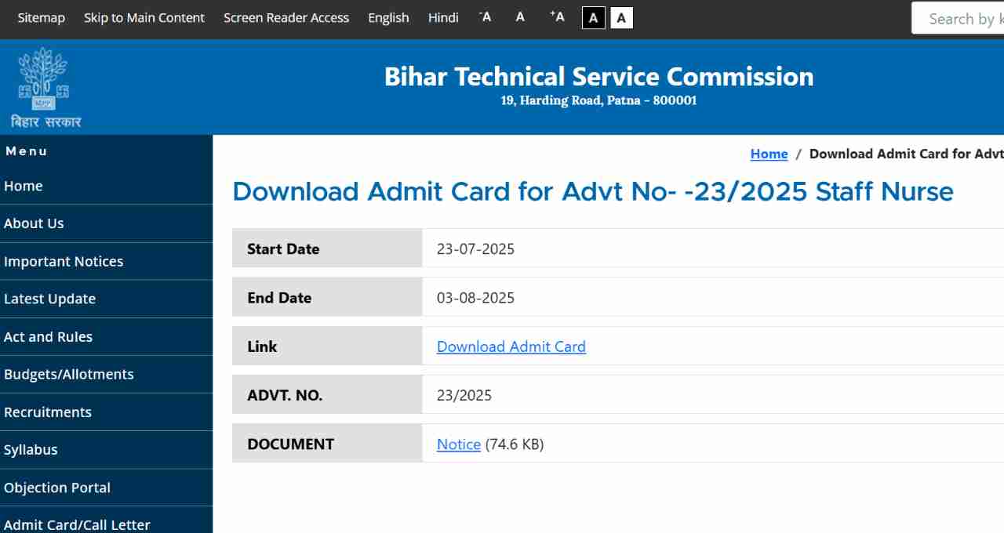Open Admit Card/Call Letter menu item
The image size is (1004, 533).
pos(106,520)
